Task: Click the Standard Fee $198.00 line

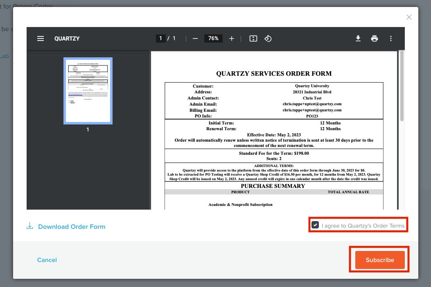Action: point(274,153)
